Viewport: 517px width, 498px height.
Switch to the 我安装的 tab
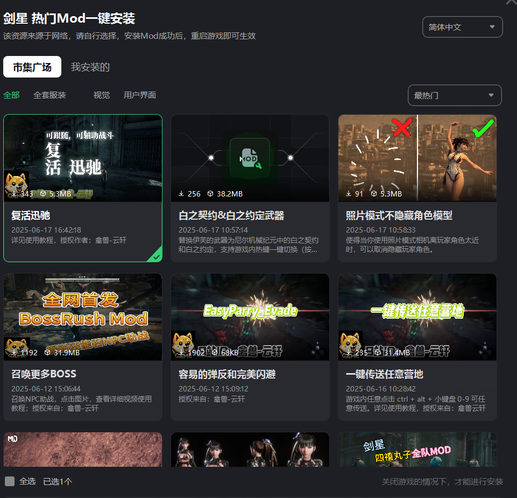90,67
